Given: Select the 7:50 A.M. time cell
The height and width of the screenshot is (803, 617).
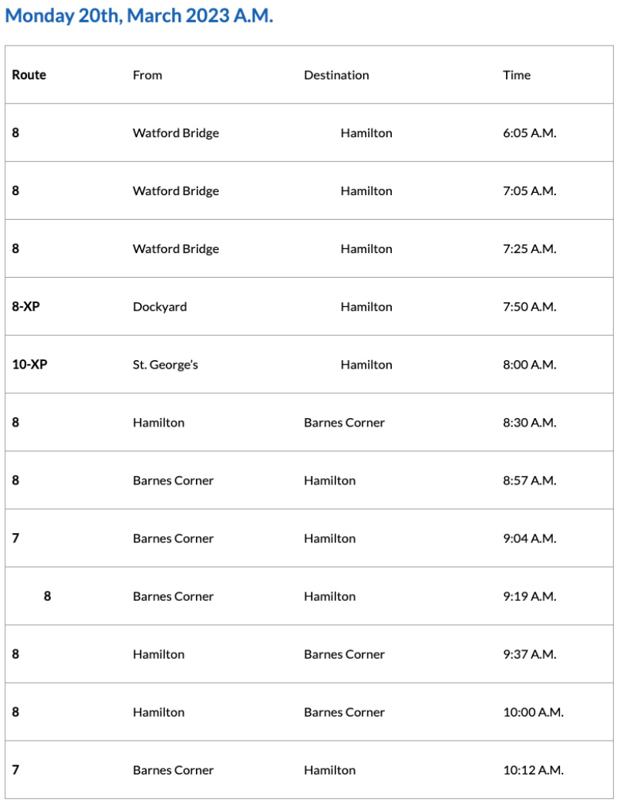Looking at the screenshot, I should coord(529,306).
